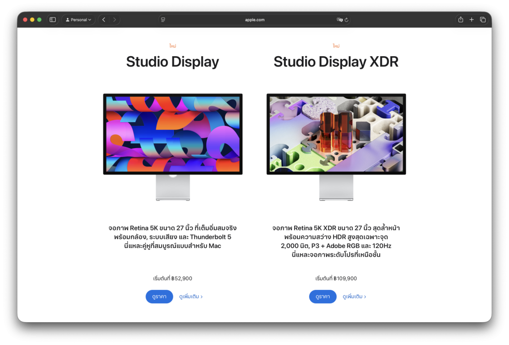509x345 pixels.
Task: Click the green full-screen window button
Action: pos(39,20)
